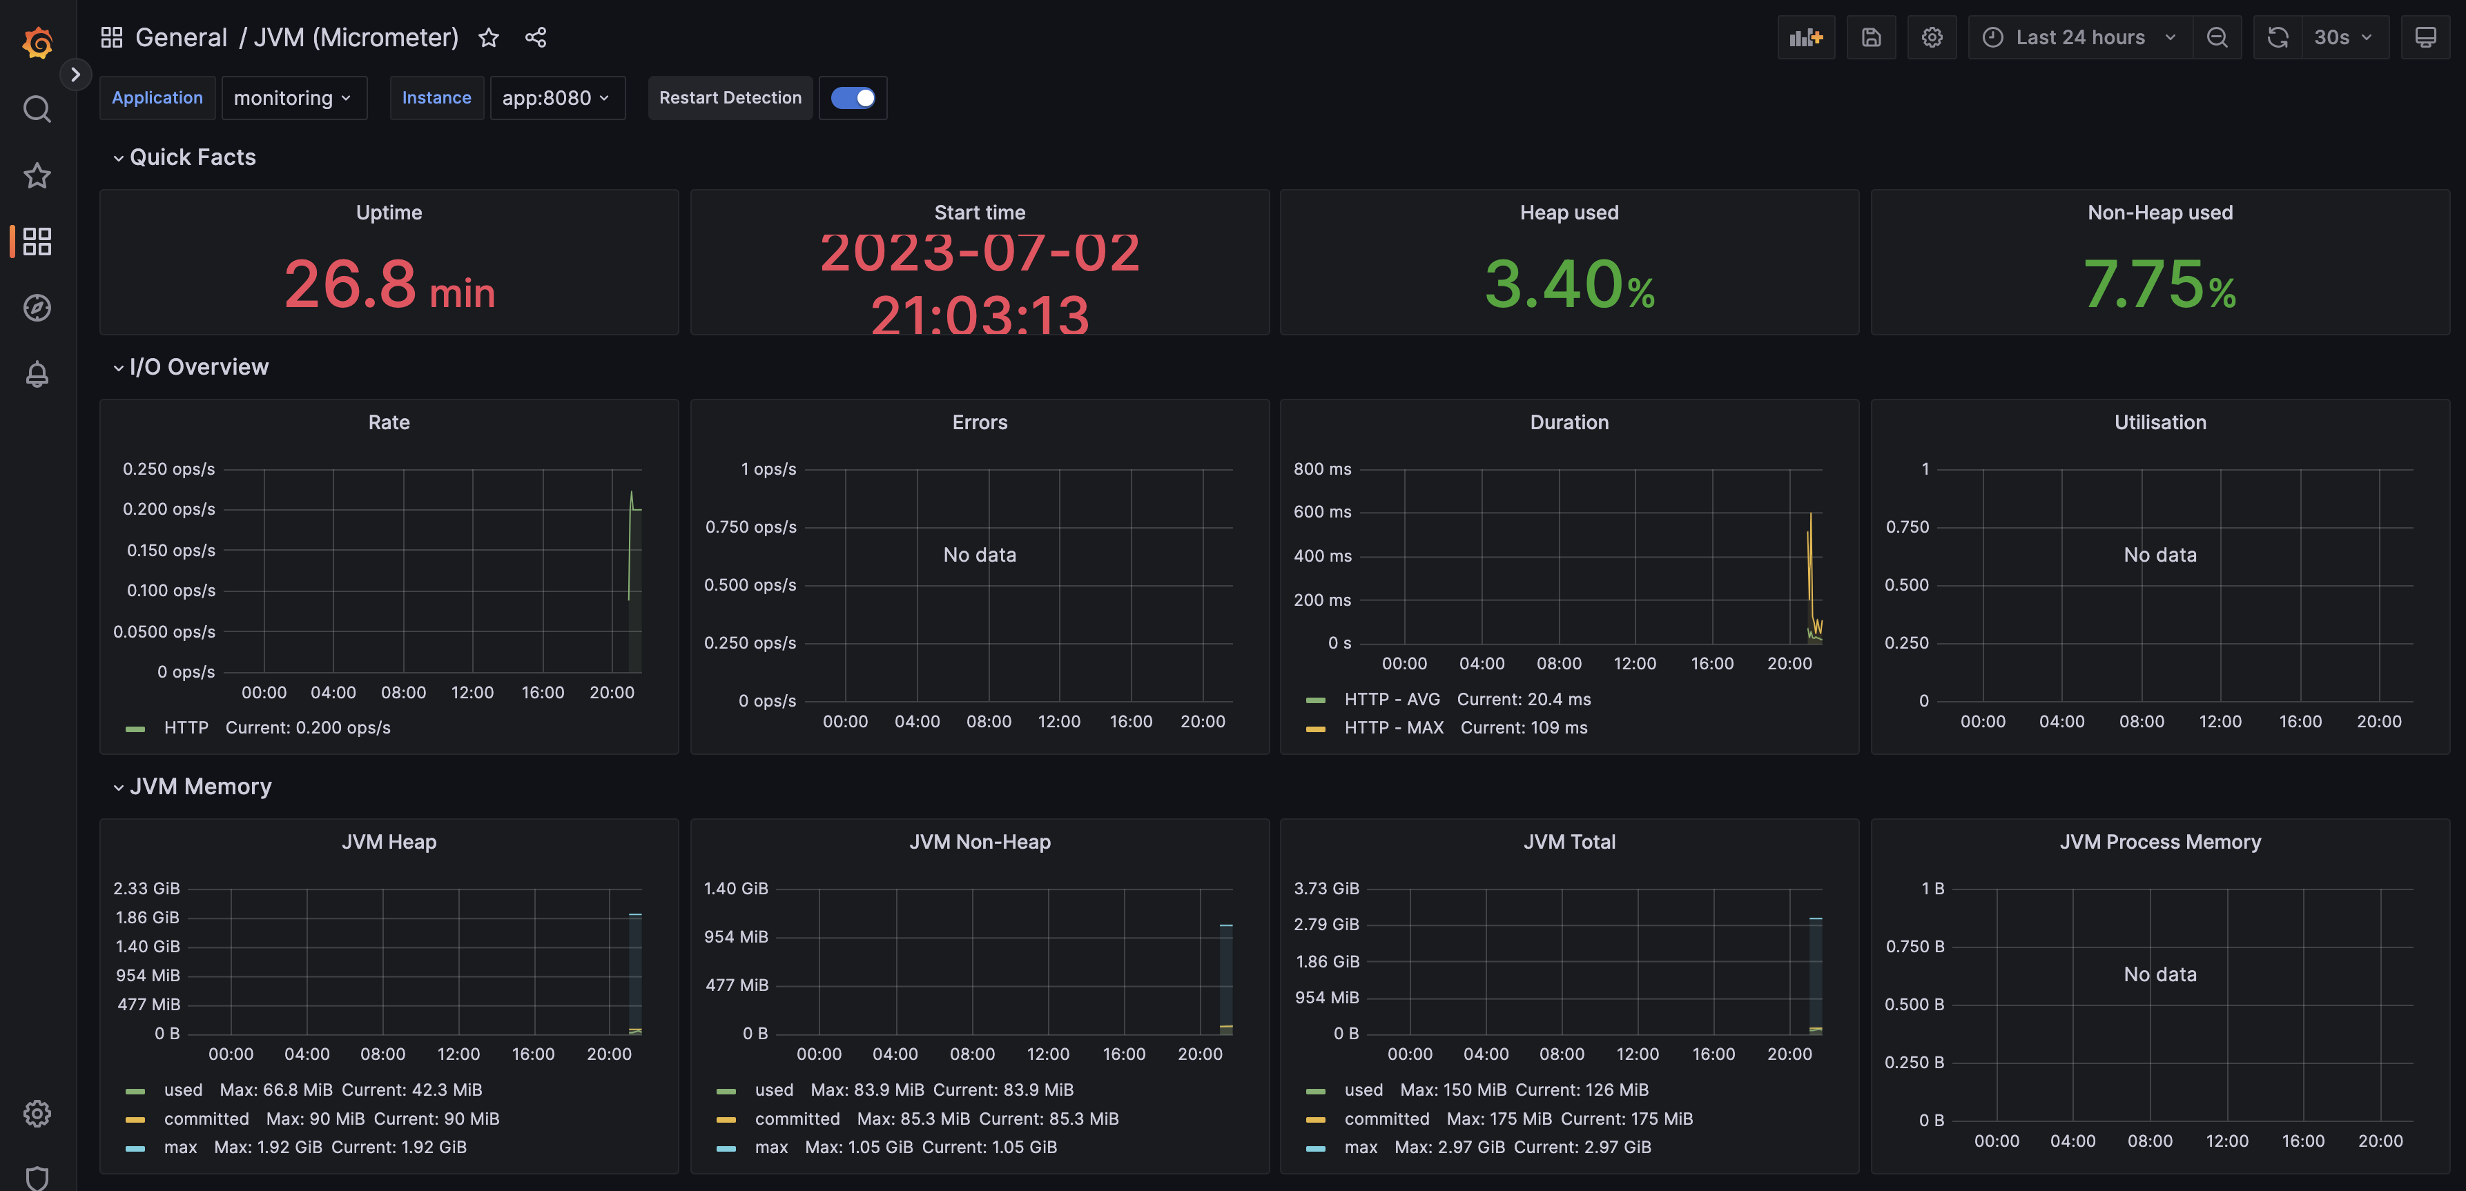
Task: Toggle HTTP - MAX series in Duration legend
Action: coord(1393,727)
